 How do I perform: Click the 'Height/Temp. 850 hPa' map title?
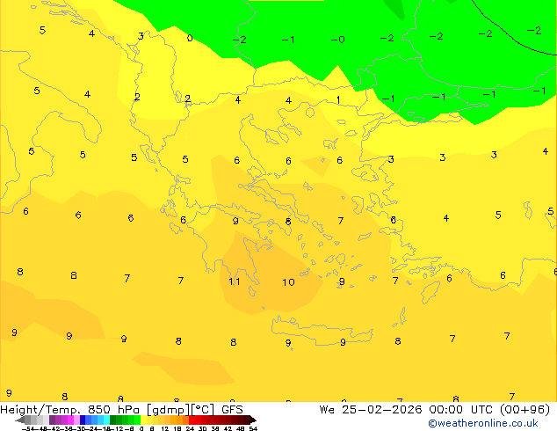69,410
